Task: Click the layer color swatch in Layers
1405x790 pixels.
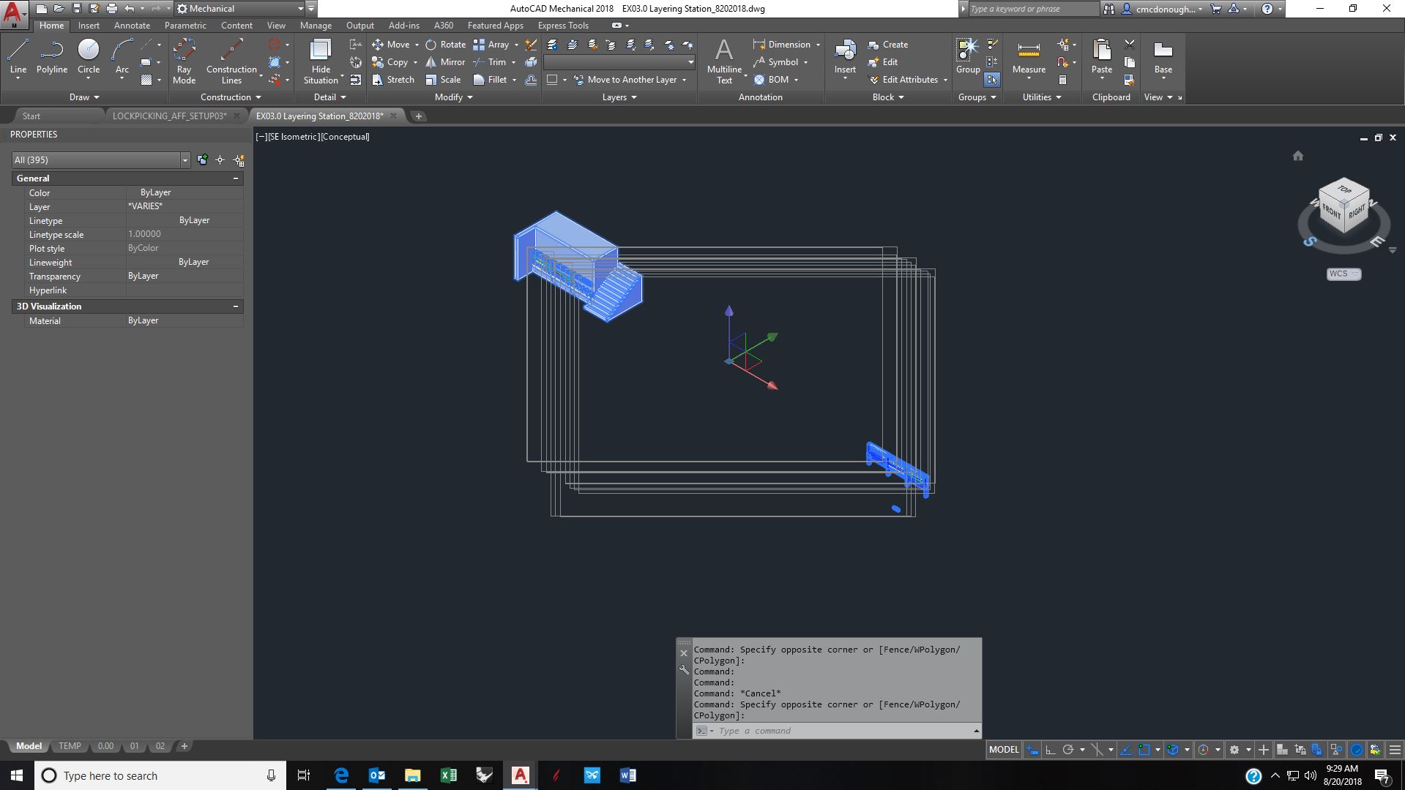Action: pos(553,80)
